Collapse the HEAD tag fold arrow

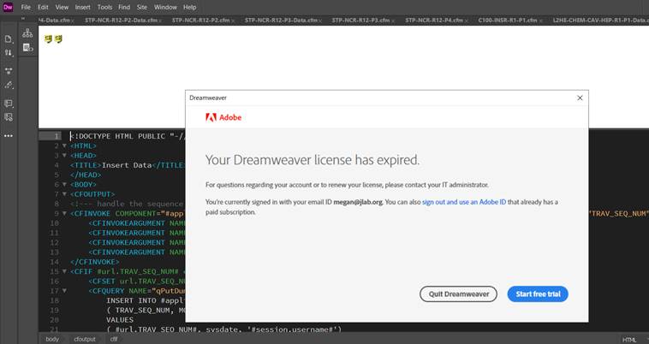coord(63,155)
